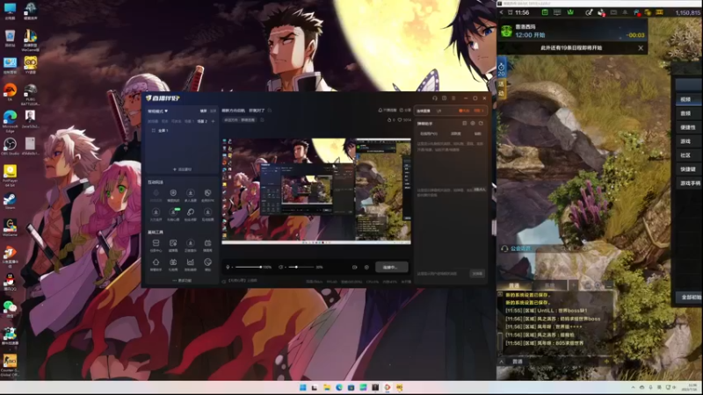Click the 12:00 开始 event alarm notification
Screen dimensions: 703x395
(573, 31)
